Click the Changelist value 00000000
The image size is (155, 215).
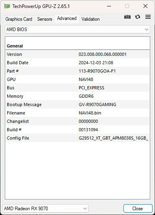(88, 121)
